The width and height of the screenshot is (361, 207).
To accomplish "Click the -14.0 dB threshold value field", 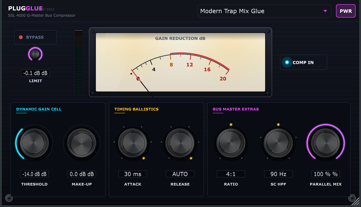I will 34,174.
